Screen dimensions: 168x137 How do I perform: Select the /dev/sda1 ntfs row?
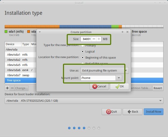click(x=21, y=55)
